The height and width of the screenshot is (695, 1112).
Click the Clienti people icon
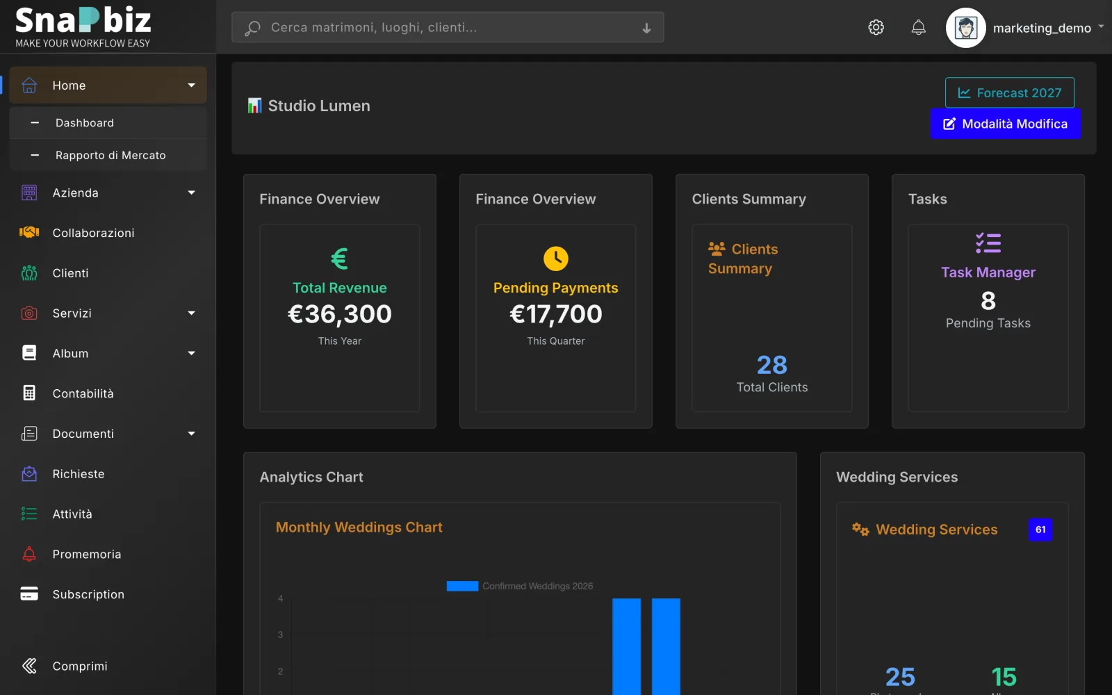tap(29, 273)
